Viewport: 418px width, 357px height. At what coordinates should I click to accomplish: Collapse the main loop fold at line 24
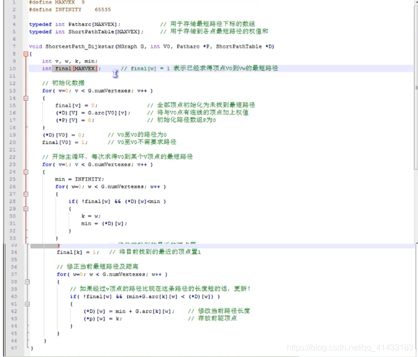tap(26, 172)
